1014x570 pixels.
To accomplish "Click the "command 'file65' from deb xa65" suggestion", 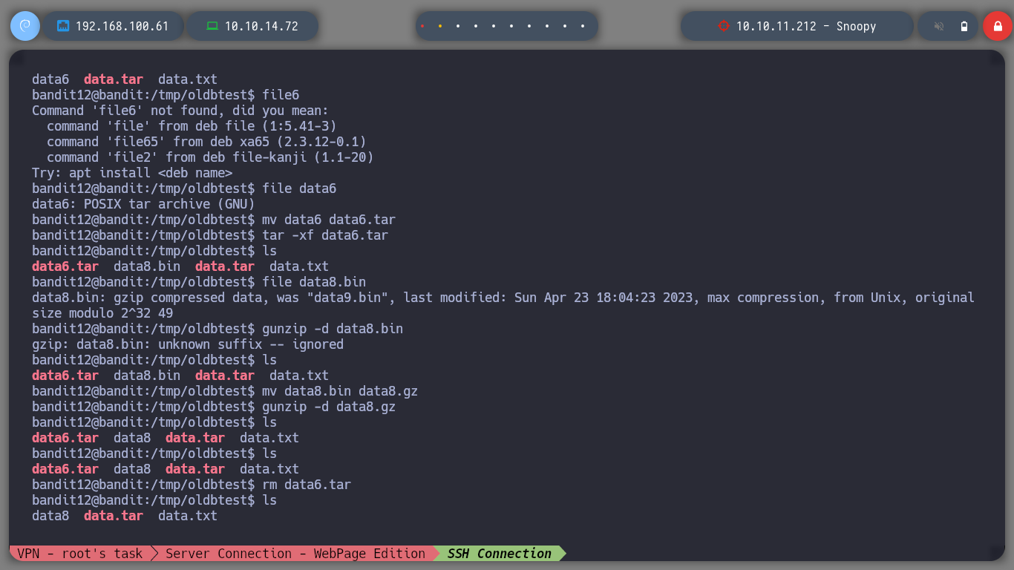I will [206, 142].
